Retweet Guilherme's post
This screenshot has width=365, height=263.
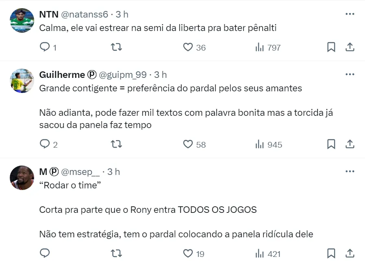(x=116, y=144)
